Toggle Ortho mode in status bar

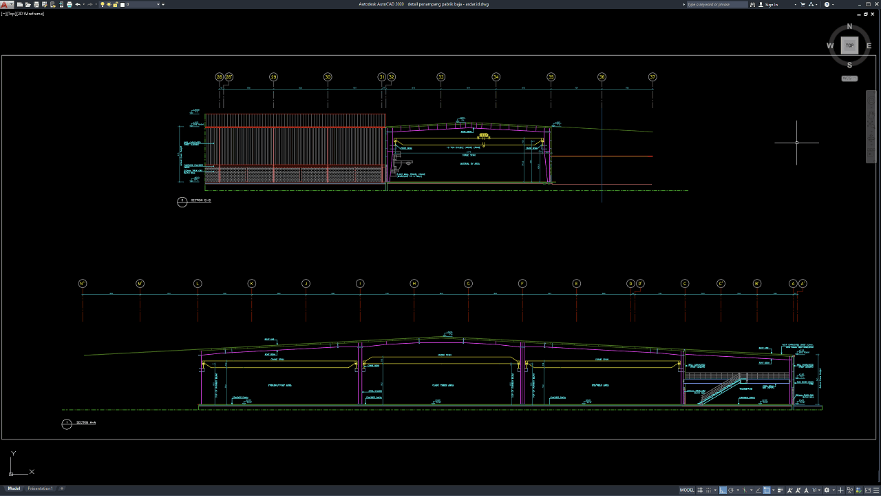(723, 490)
